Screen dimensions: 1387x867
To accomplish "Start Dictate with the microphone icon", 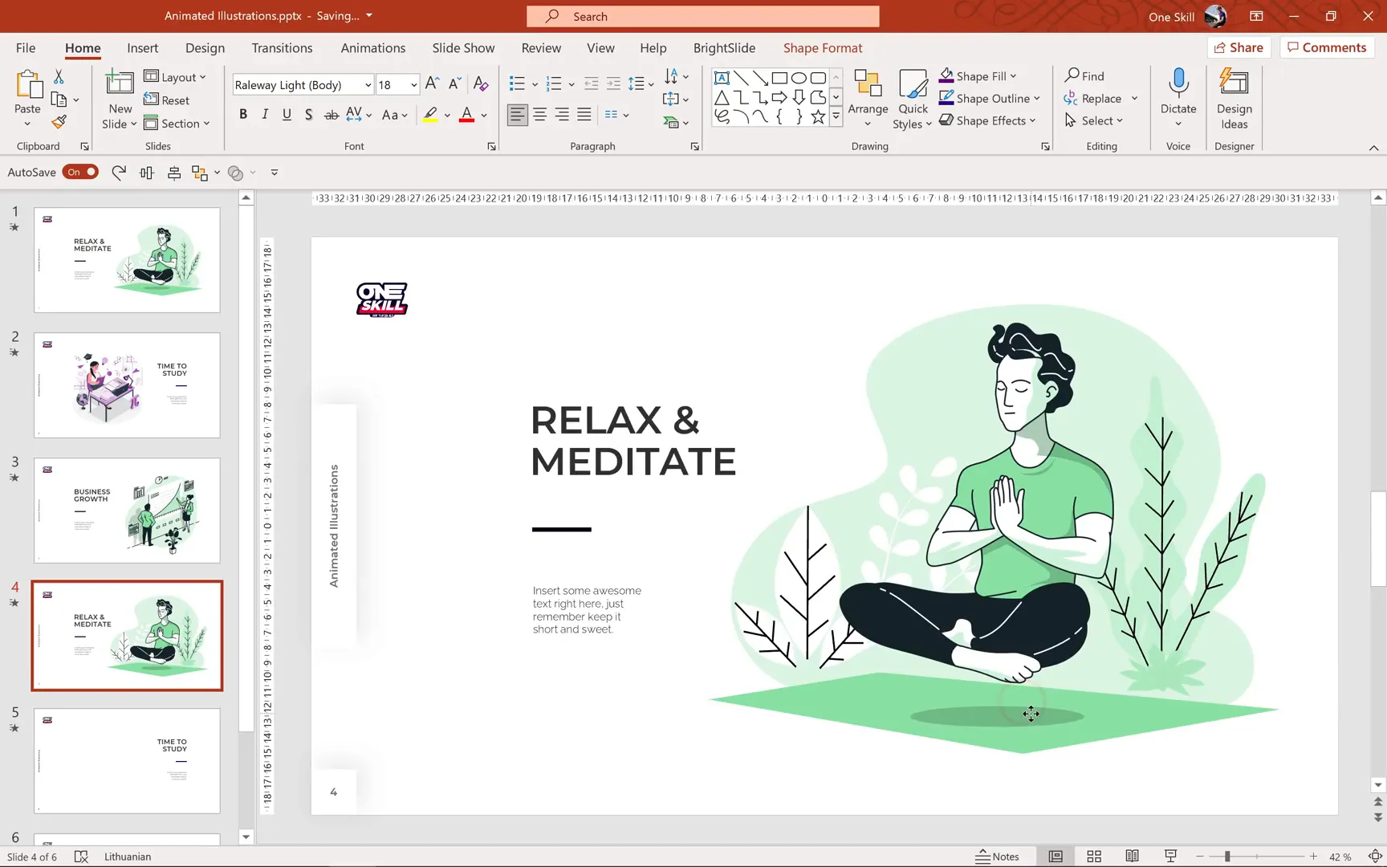I will click(x=1178, y=83).
